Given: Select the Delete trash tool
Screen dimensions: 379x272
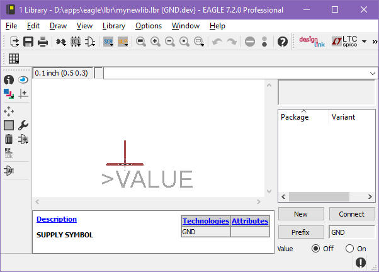Looking at the screenshot, I should point(9,139).
